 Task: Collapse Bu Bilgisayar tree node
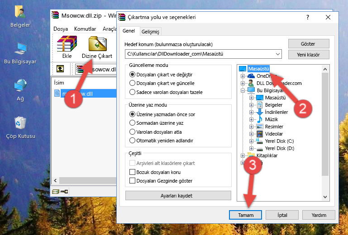(x=243, y=90)
